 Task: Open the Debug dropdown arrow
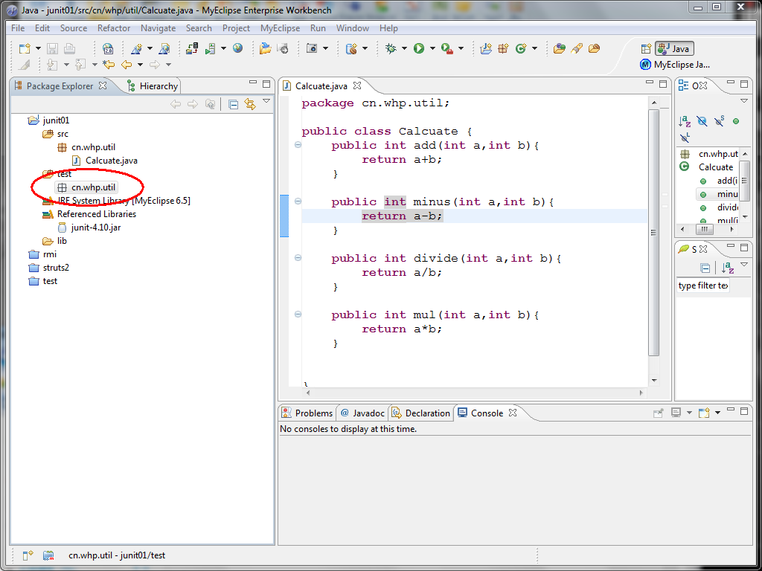tap(404, 48)
